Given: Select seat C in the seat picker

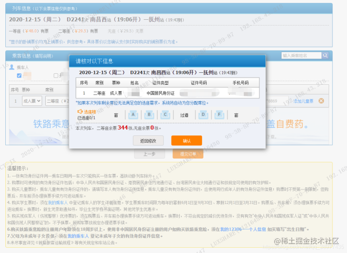Looking at the screenshot, I should pyautogui.click(x=165, y=115).
